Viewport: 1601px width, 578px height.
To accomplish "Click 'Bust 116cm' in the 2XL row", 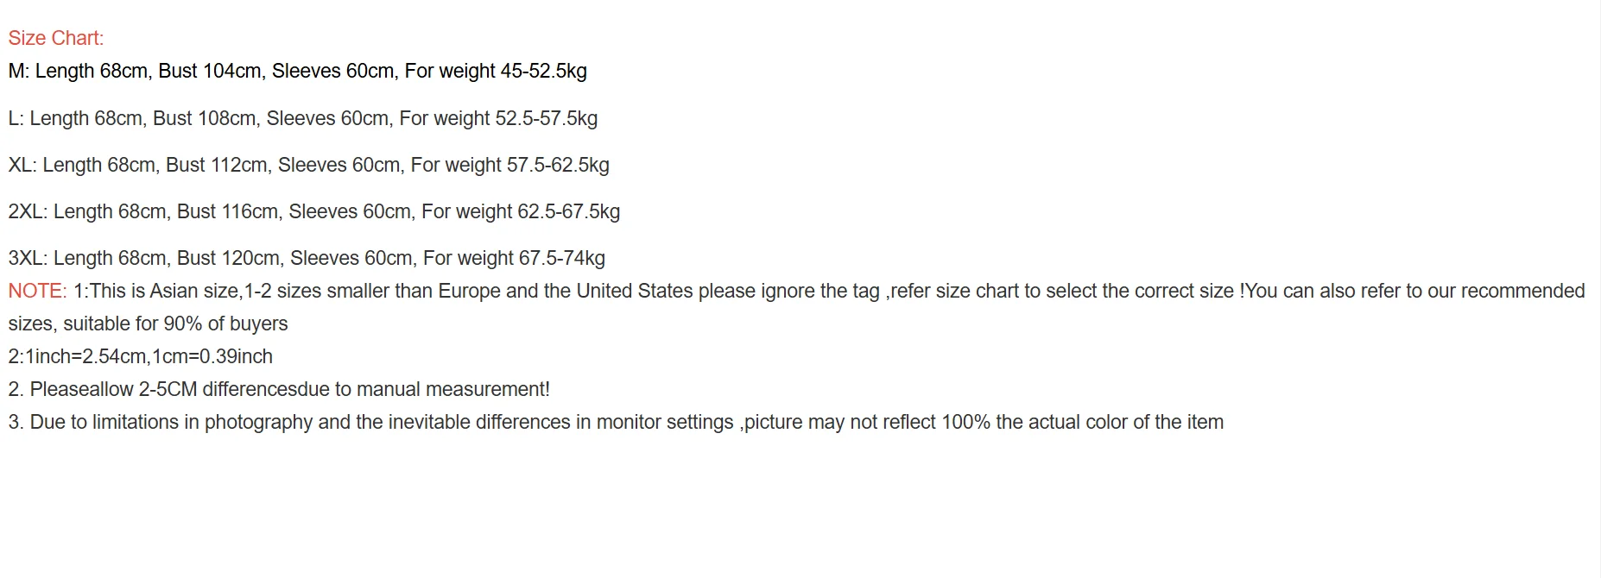I will tap(228, 211).
